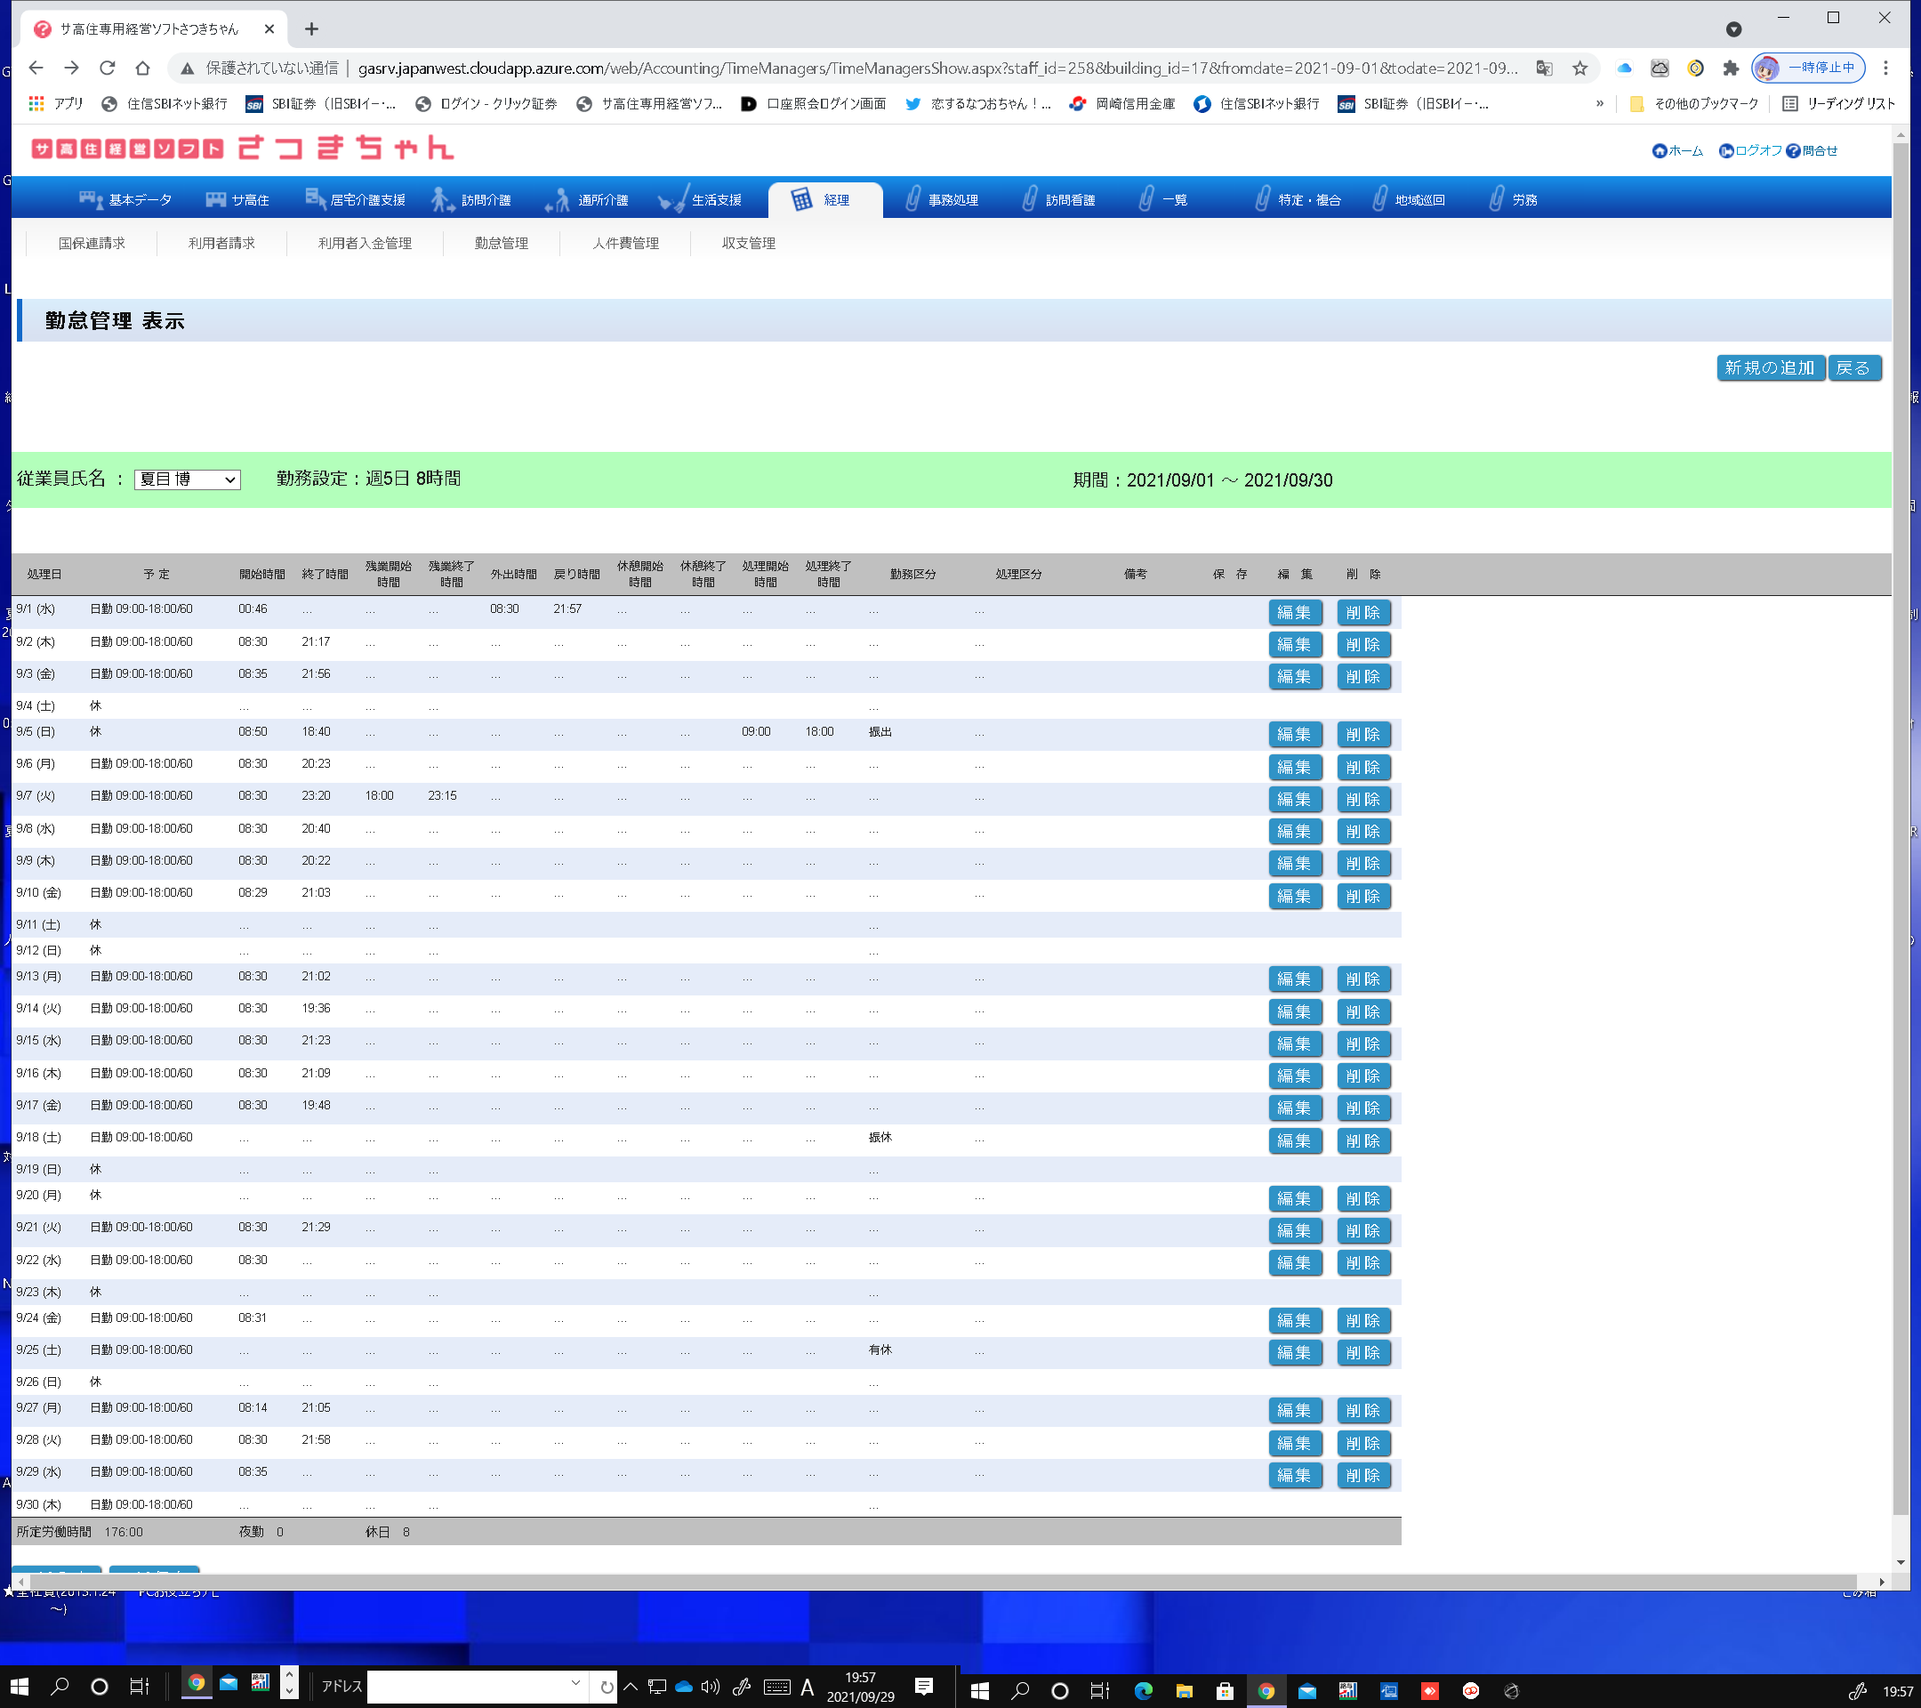Click 編集 button for 9/7 row
Image resolution: width=1921 pixels, height=1708 pixels.
click(1294, 799)
